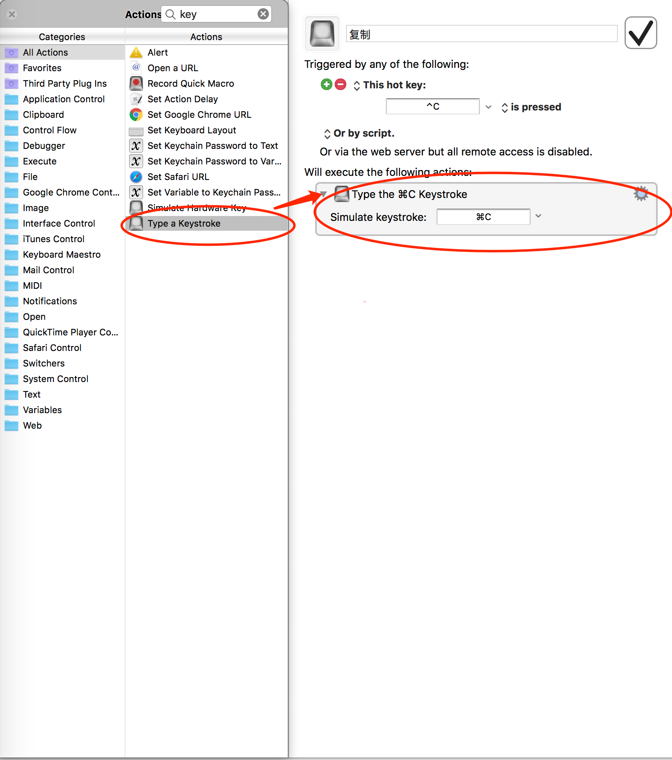The image size is (672, 760).
Task: Click the Open a URL at-sign icon
Action: coord(136,68)
